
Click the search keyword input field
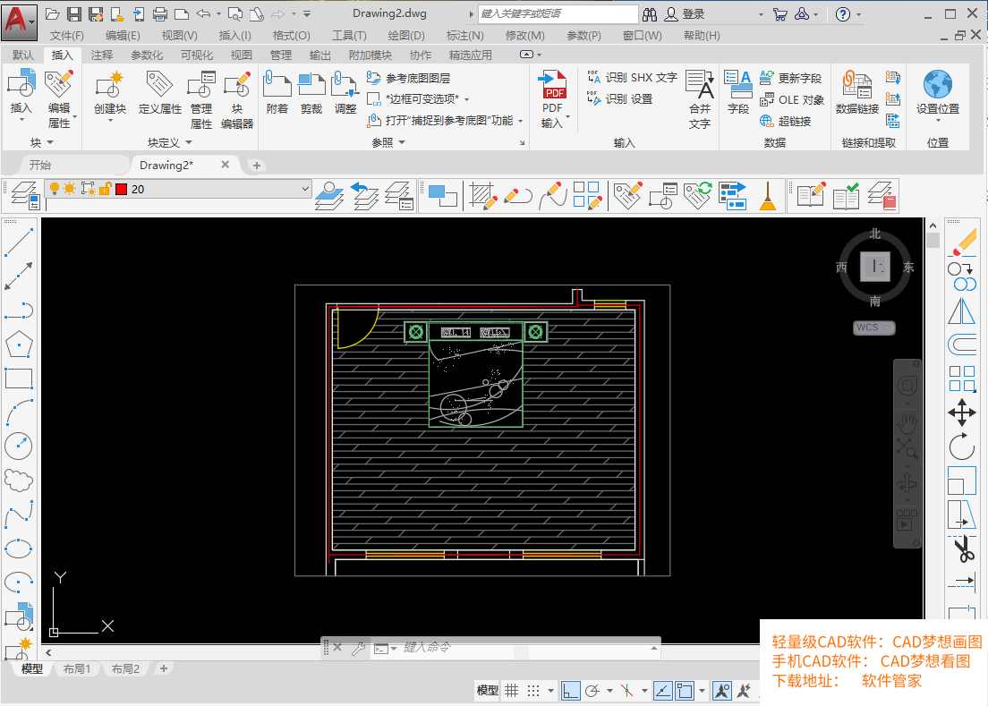click(x=558, y=13)
